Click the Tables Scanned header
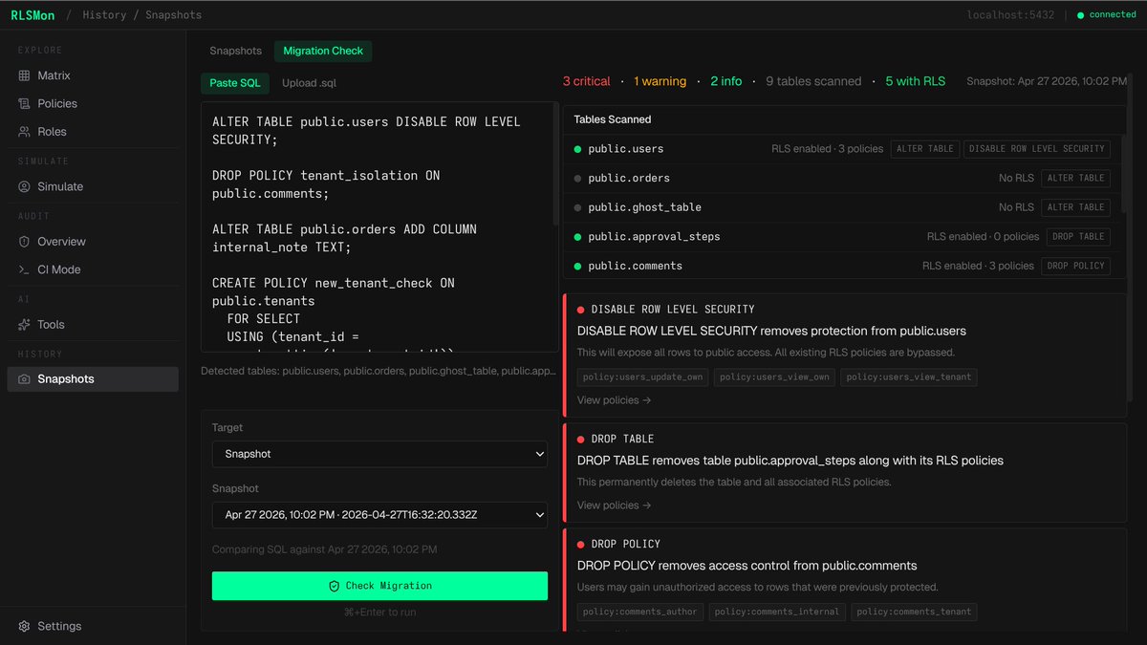 (x=613, y=119)
